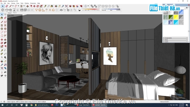
Task: Select the Zoom magnifier in top toolbar
Action: point(63,6)
